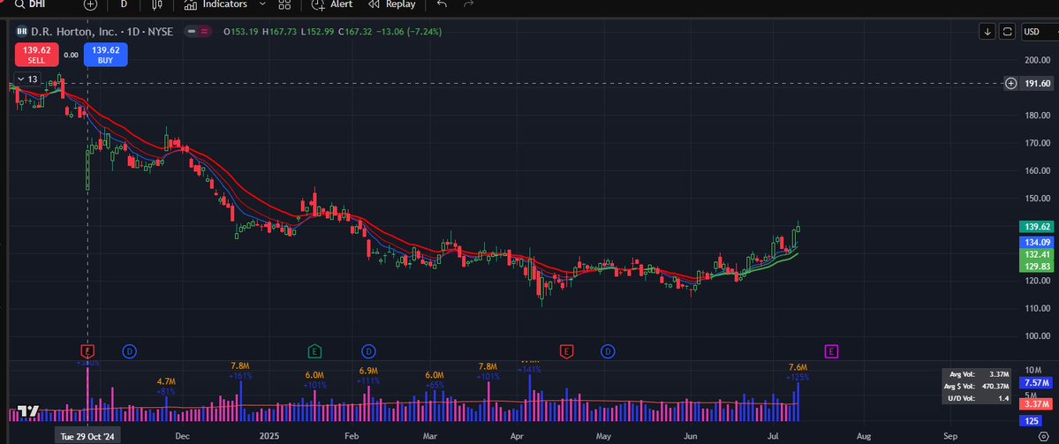Open the green earnings marker in January 2025
The width and height of the screenshot is (1059, 444).
[314, 351]
